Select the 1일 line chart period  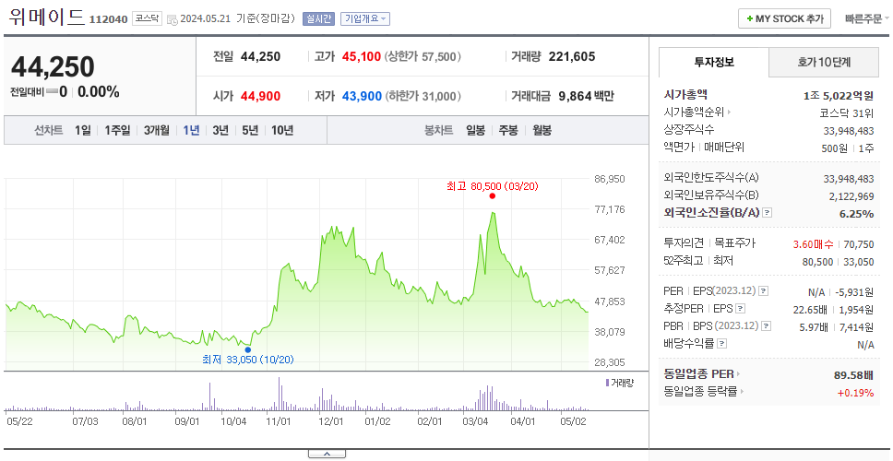pyautogui.click(x=83, y=130)
